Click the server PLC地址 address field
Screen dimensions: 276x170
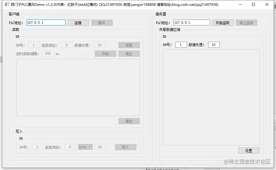pyautogui.click(x=192, y=22)
